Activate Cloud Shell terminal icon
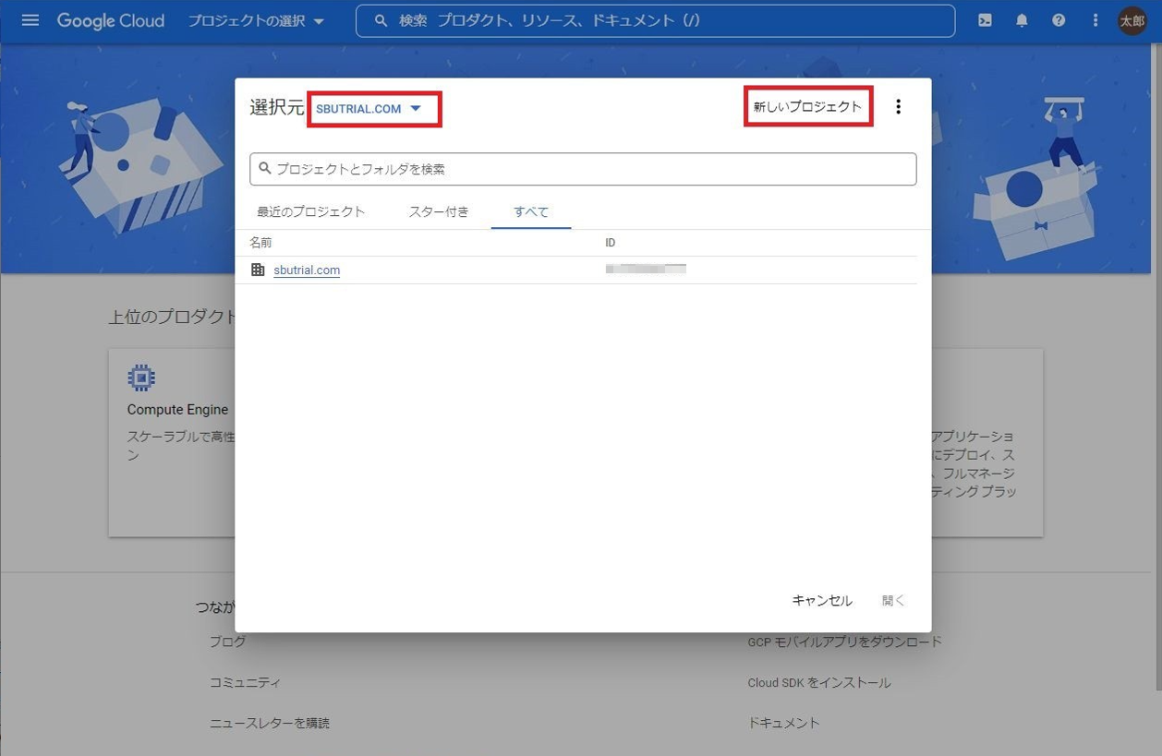 click(985, 20)
